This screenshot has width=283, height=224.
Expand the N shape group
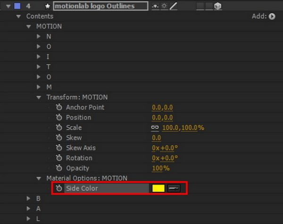(39, 36)
